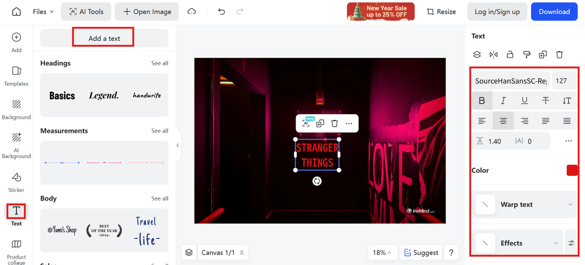
Task: Choose the handwrite heading style
Action: (x=147, y=95)
